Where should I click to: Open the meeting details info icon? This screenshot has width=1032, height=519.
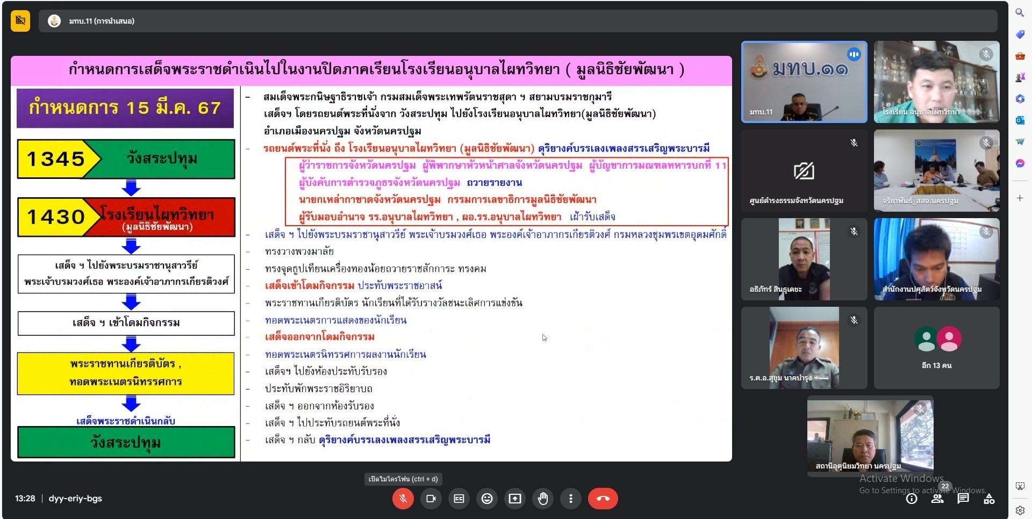pos(912,499)
